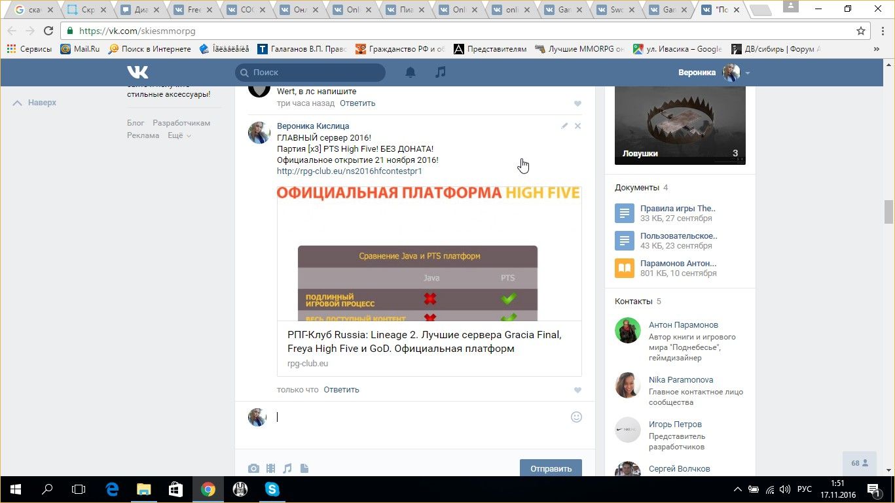Expand the Ещё footer menu
The width and height of the screenshot is (895, 503).
[x=179, y=135]
